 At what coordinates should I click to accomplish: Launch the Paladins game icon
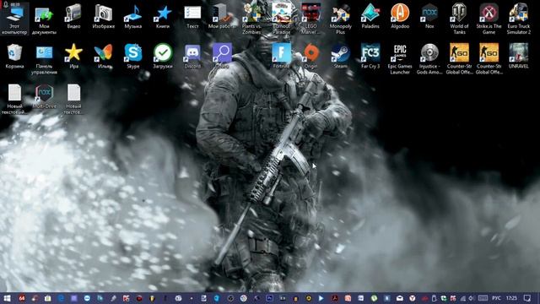tap(370, 16)
